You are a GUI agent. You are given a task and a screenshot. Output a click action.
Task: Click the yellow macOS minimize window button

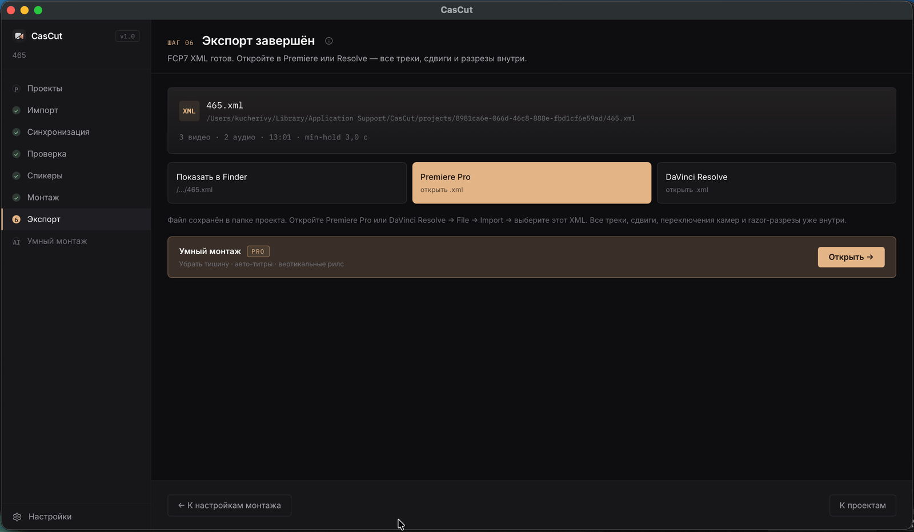(25, 10)
